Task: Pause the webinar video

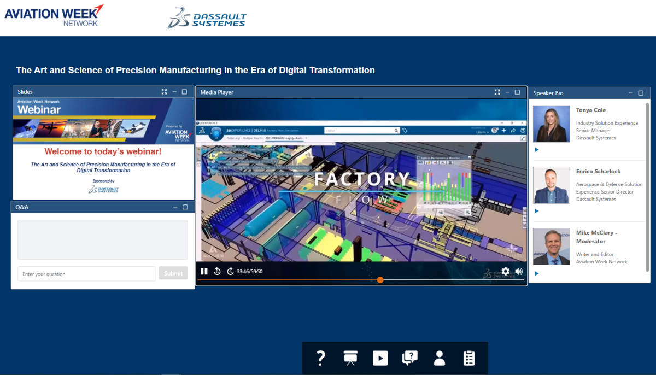Action: click(x=204, y=271)
